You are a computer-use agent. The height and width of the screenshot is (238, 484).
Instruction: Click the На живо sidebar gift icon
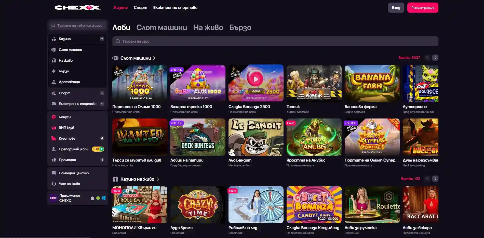point(54,60)
